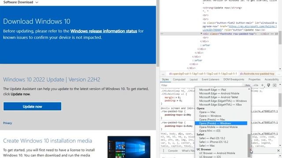Toggle the computed styles sidebar icon
Image resolution: width=282 pixels, height=158 pixels.
pyautogui.click(x=275, y=85)
